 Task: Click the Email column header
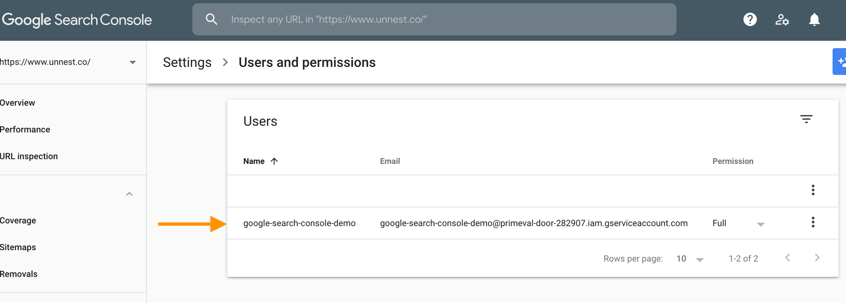(x=390, y=161)
